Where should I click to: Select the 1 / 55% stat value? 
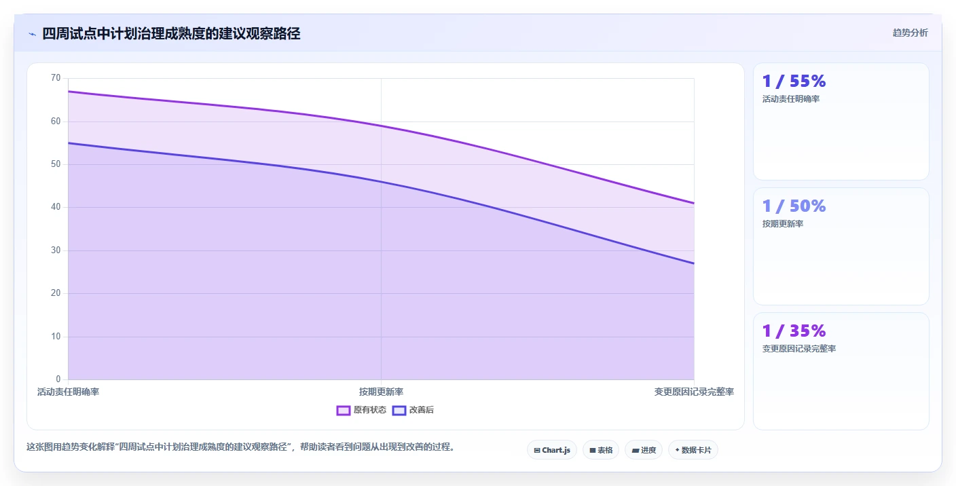point(794,81)
